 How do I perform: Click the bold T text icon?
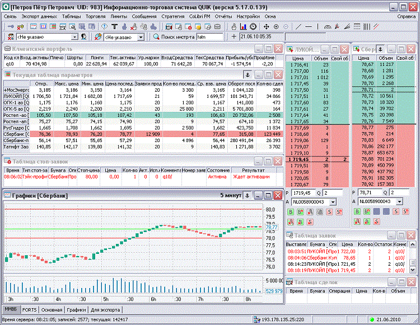point(114,26)
